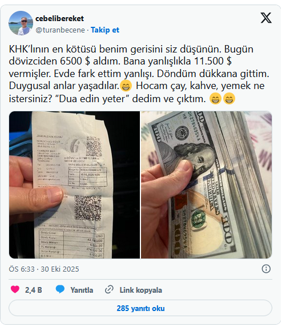Click the 2,4 B like count

click(x=34, y=290)
